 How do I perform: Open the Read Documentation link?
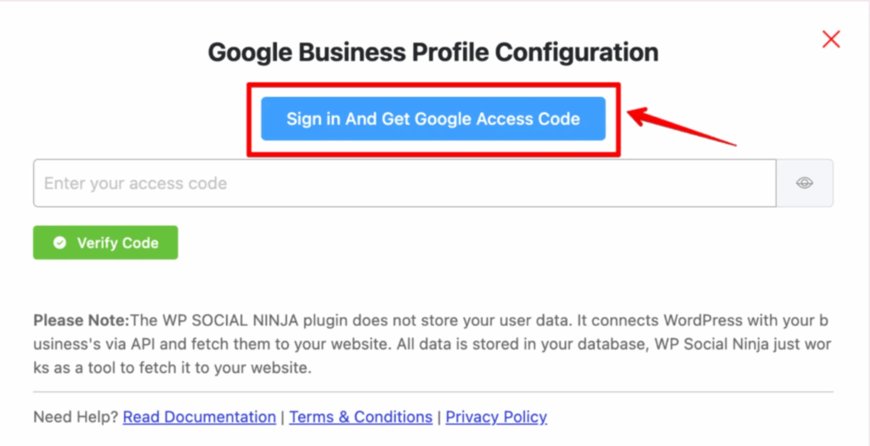200,417
